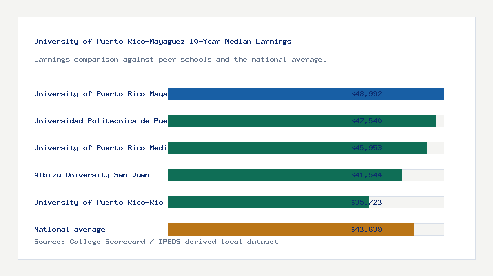This screenshot has width=493, height=276.
Task: Select the 'University of Puerto Rico-Medi' row label
Action: [x=101, y=148]
